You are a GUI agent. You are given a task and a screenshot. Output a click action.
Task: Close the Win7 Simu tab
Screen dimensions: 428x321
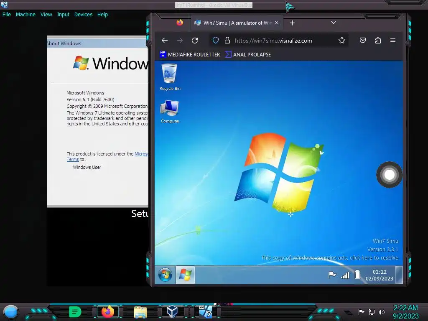[277, 23]
